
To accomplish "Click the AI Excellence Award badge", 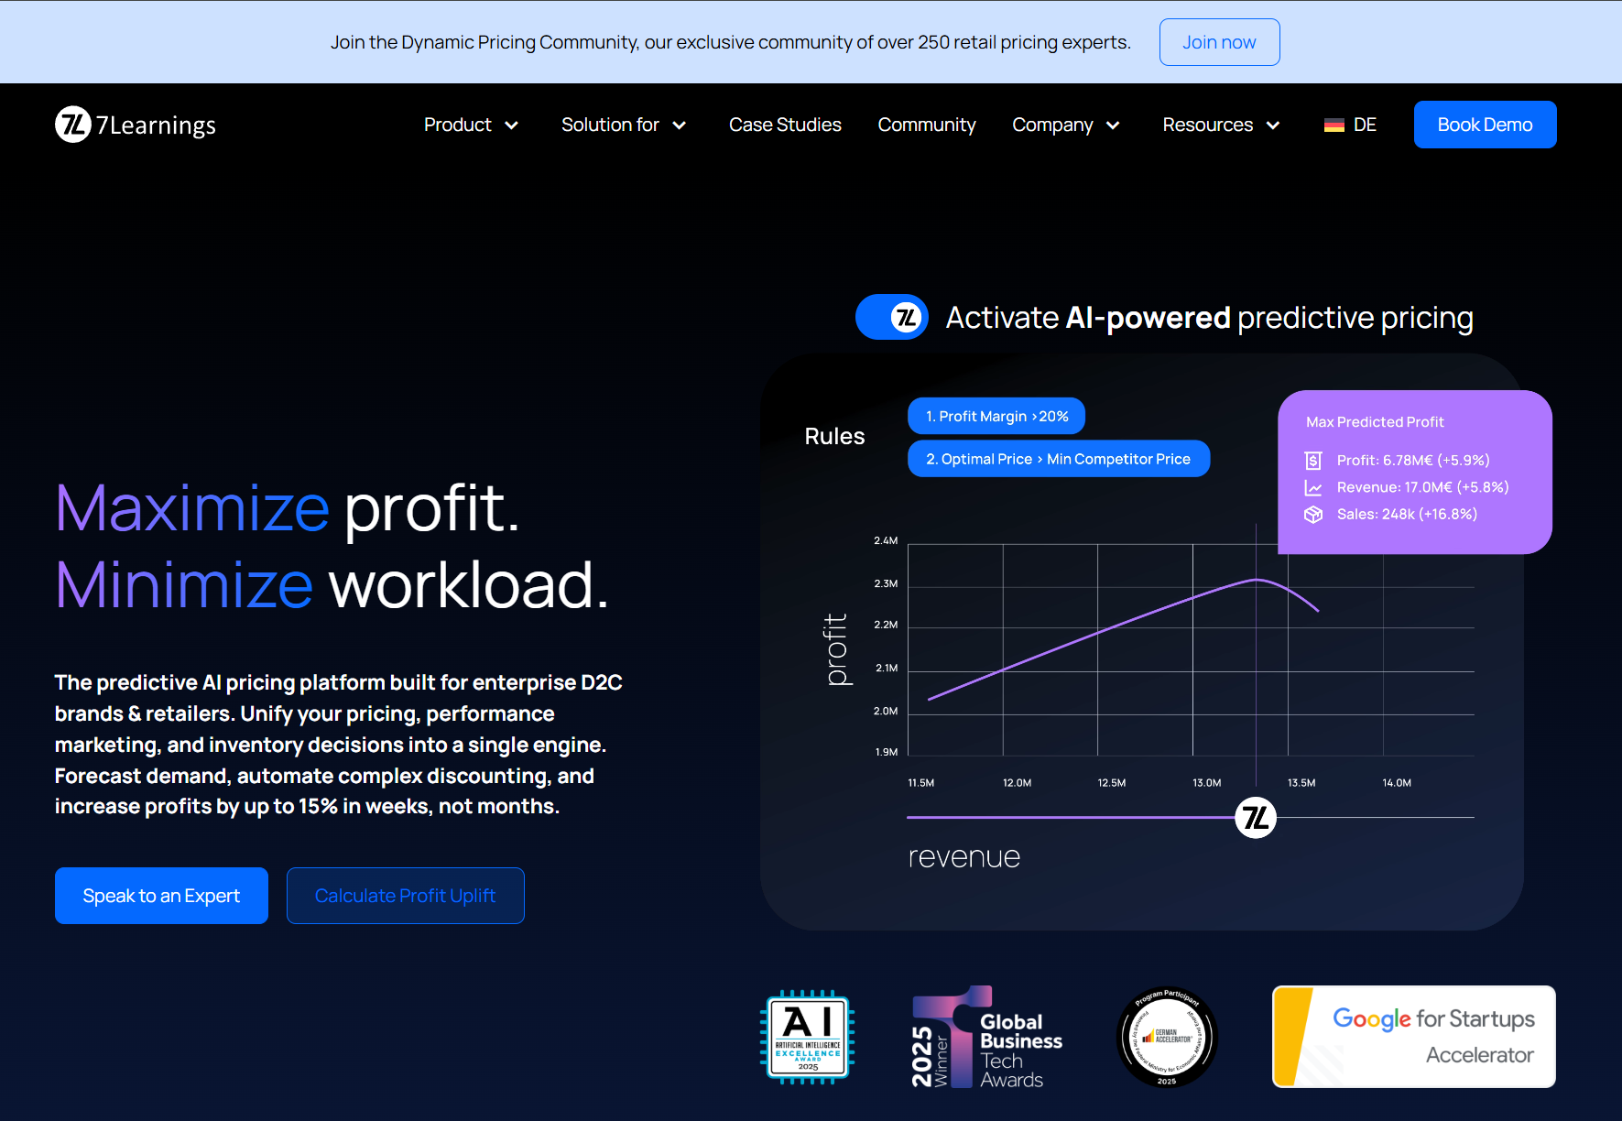I will (x=808, y=1037).
